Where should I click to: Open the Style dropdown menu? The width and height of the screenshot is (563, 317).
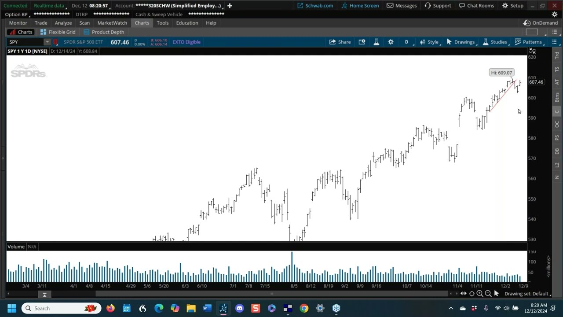point(430,42)
